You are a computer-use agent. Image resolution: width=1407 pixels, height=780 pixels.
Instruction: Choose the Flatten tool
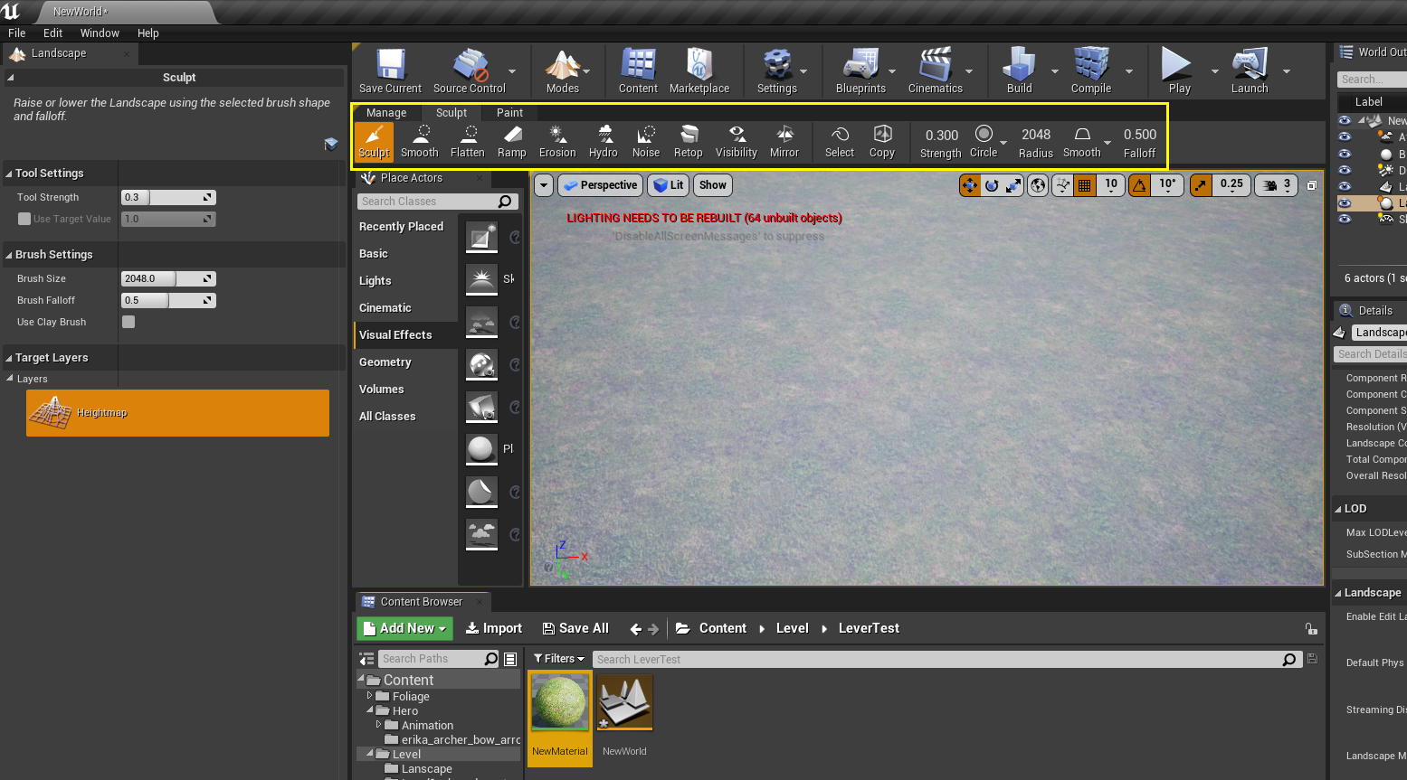click(468, 143)
